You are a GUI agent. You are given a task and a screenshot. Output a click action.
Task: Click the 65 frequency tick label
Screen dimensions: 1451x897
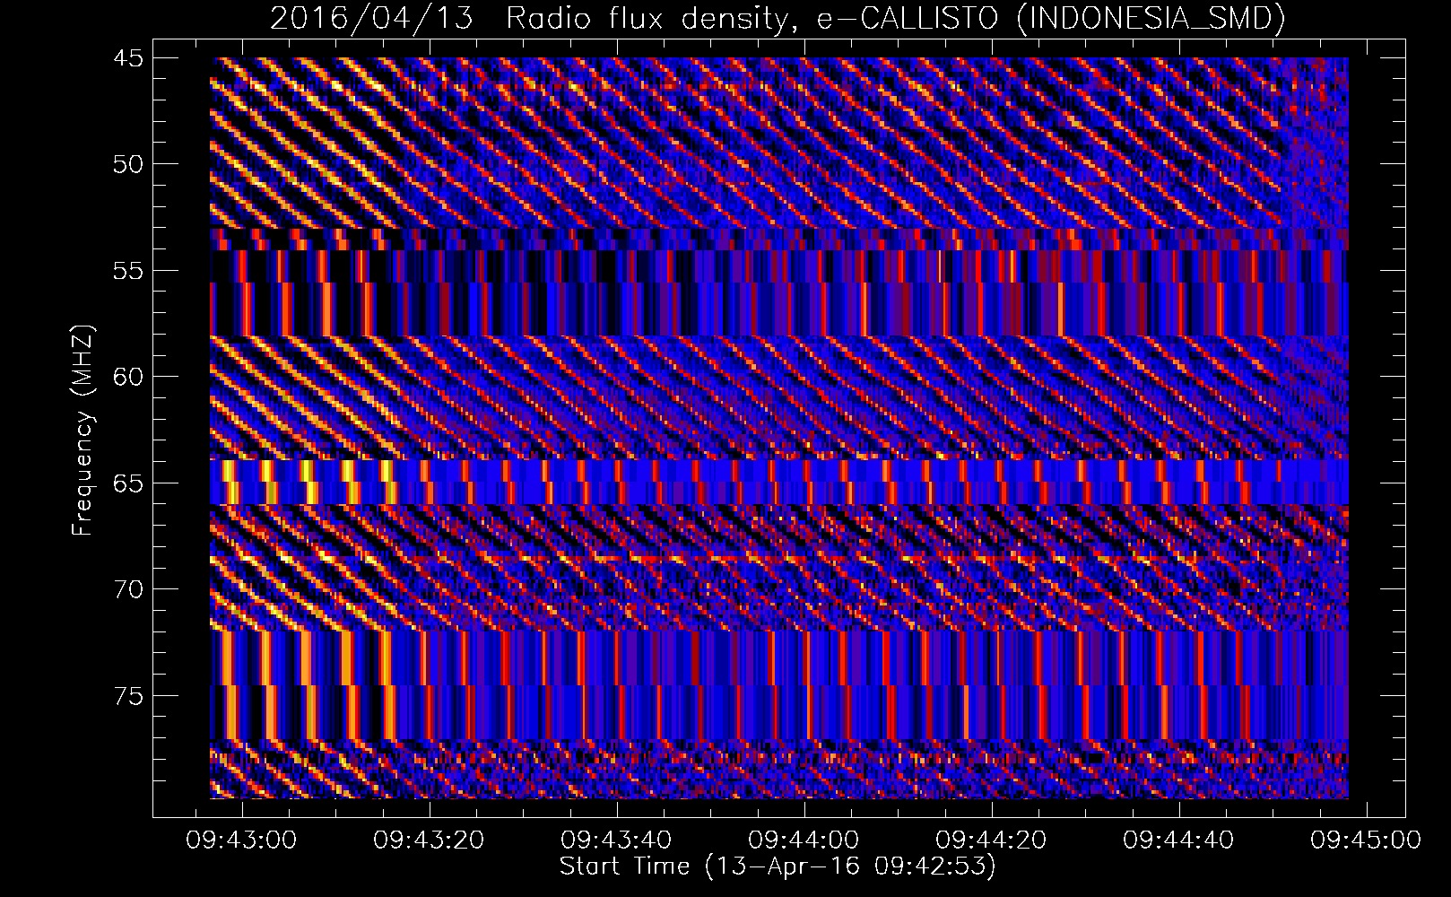click(128, 483)
